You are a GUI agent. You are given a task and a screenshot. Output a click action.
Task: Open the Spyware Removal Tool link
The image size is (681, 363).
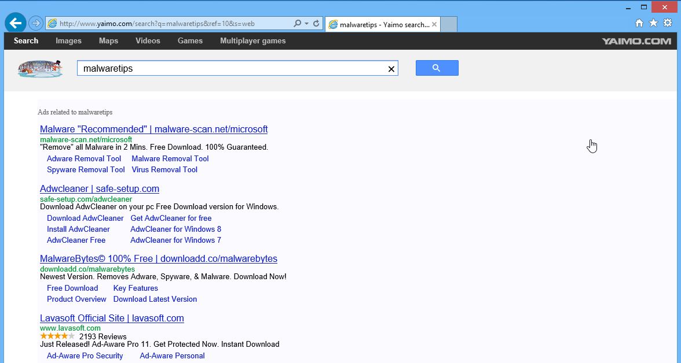86,169
